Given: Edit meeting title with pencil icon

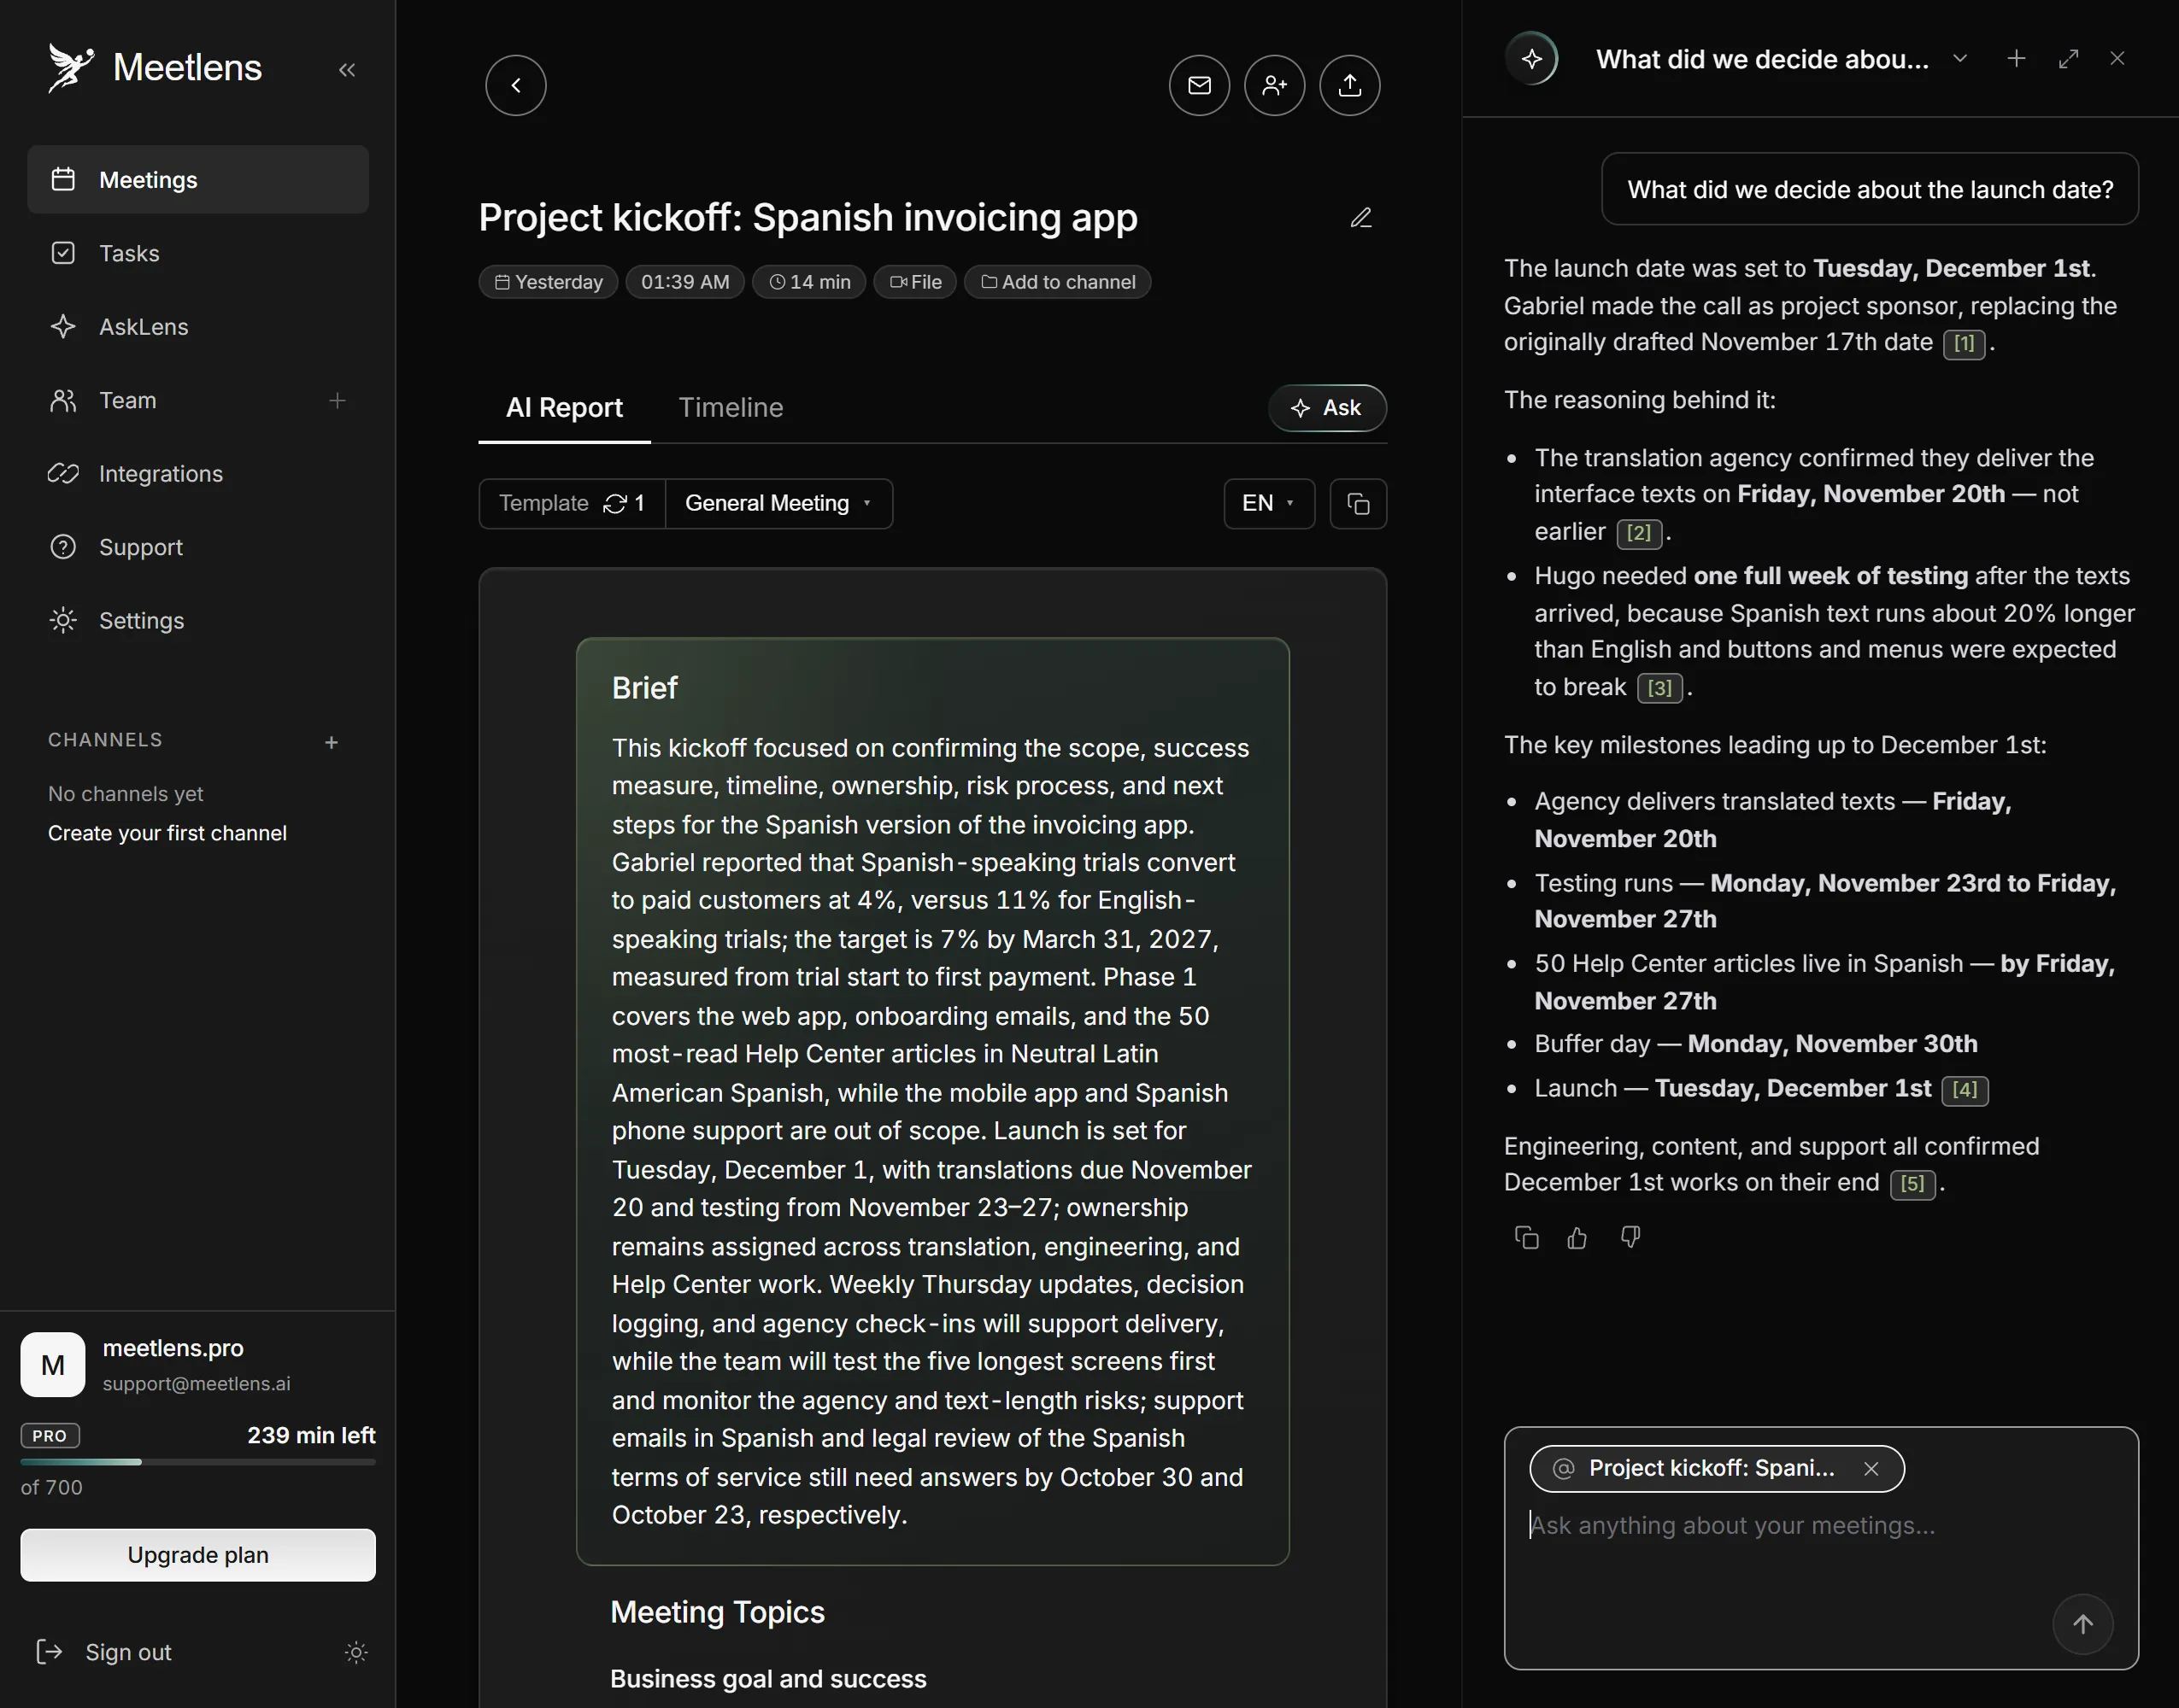Looking at the screenshot, I should tap(1360, 218).
